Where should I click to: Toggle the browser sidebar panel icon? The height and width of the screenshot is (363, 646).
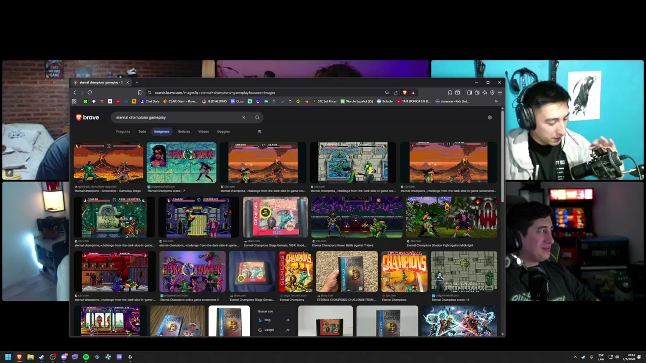469,92
